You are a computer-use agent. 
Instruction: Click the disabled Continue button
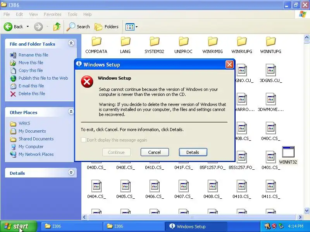point(116,152)
